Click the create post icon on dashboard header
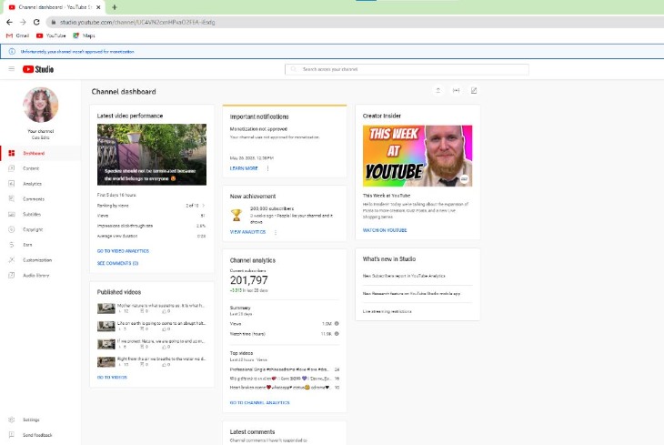Image resolution: width=664 pixels, height=445 pixels. pos(474,90)
